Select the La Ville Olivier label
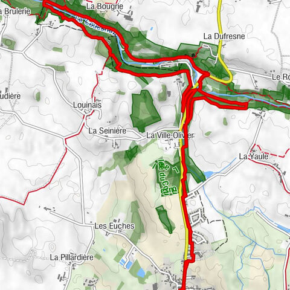Viewport: 290px width, 290px height. pos(170,135)
